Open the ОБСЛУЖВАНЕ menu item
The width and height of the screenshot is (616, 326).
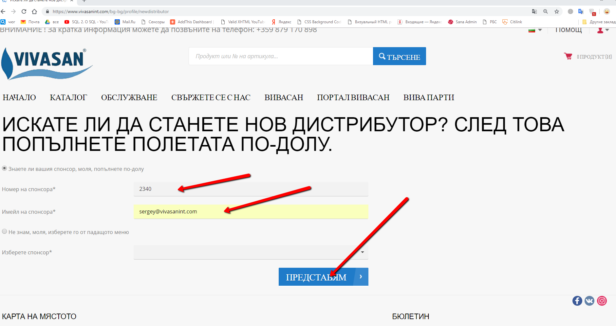point(129,98)
